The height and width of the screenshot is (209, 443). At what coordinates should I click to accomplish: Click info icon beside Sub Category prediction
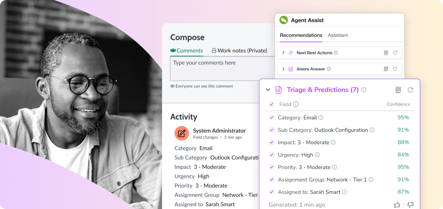tap(372, 130)
